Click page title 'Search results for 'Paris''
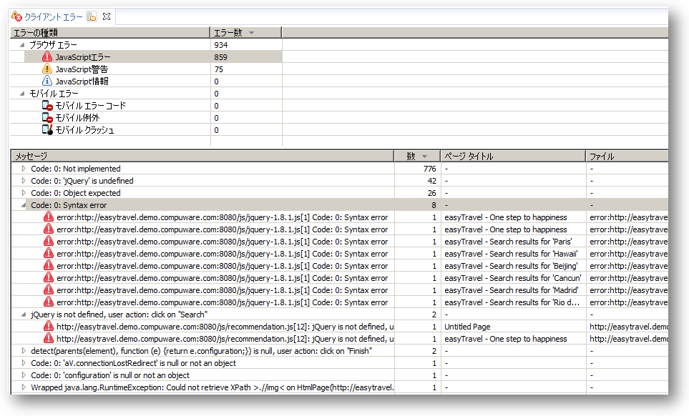 pyautogui.click(x=509, y=242)
